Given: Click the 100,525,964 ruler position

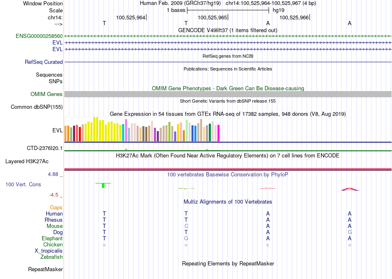Looking at the screenshot, I should (x=130, y=17).
